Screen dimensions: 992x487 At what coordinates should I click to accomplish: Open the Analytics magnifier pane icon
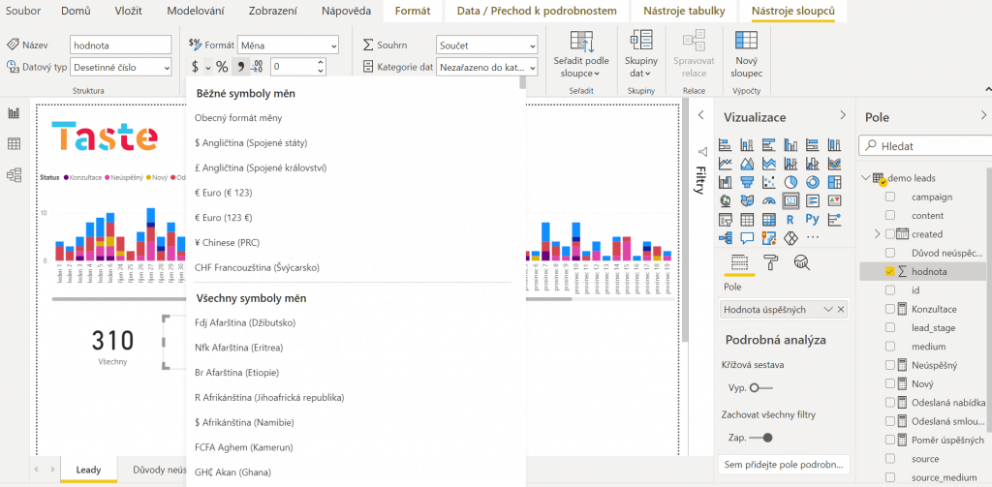(x=801, y=262)
